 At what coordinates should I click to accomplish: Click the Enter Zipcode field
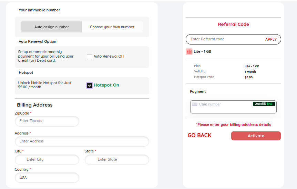click(x=47, y=121)
